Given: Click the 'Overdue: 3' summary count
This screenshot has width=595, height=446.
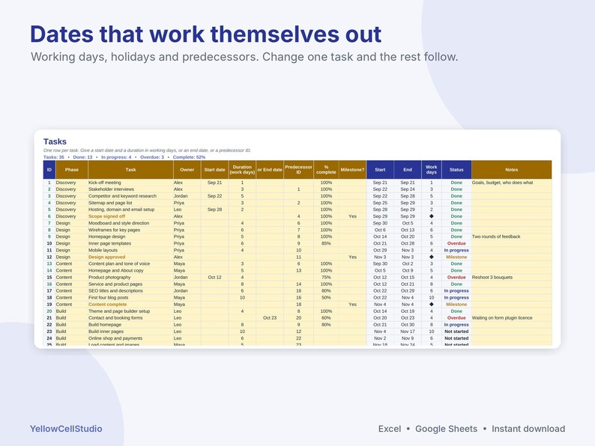Looking at the screenshot, I should click(152, 157).
